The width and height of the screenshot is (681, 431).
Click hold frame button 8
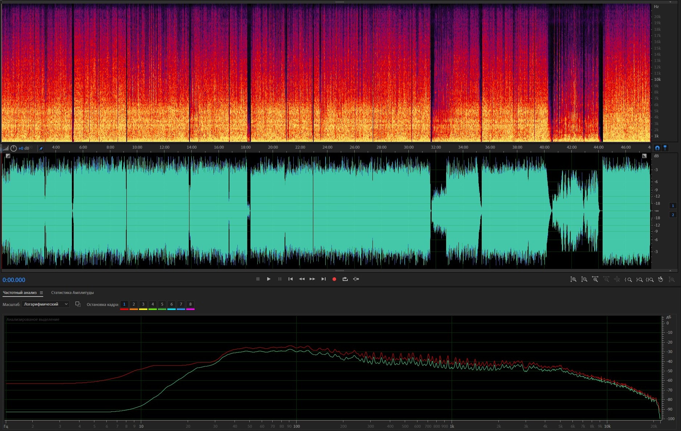pyautogui.click(x=190, y=304)
